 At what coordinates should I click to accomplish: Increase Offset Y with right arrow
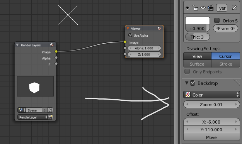(x=236, y=129)
